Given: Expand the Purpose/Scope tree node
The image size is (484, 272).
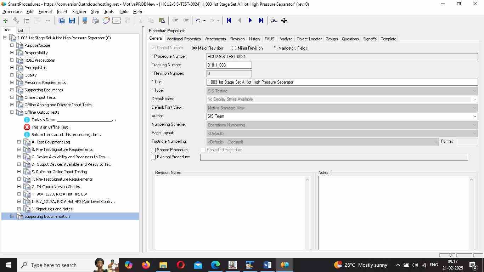Looking at the screenshot, I should click(x=12, y=45).
